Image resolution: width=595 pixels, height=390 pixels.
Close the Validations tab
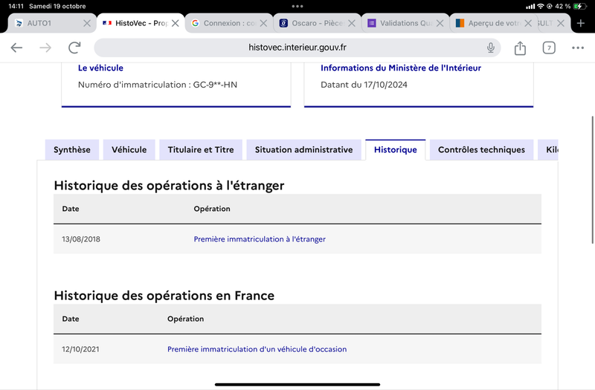point(440,23)
